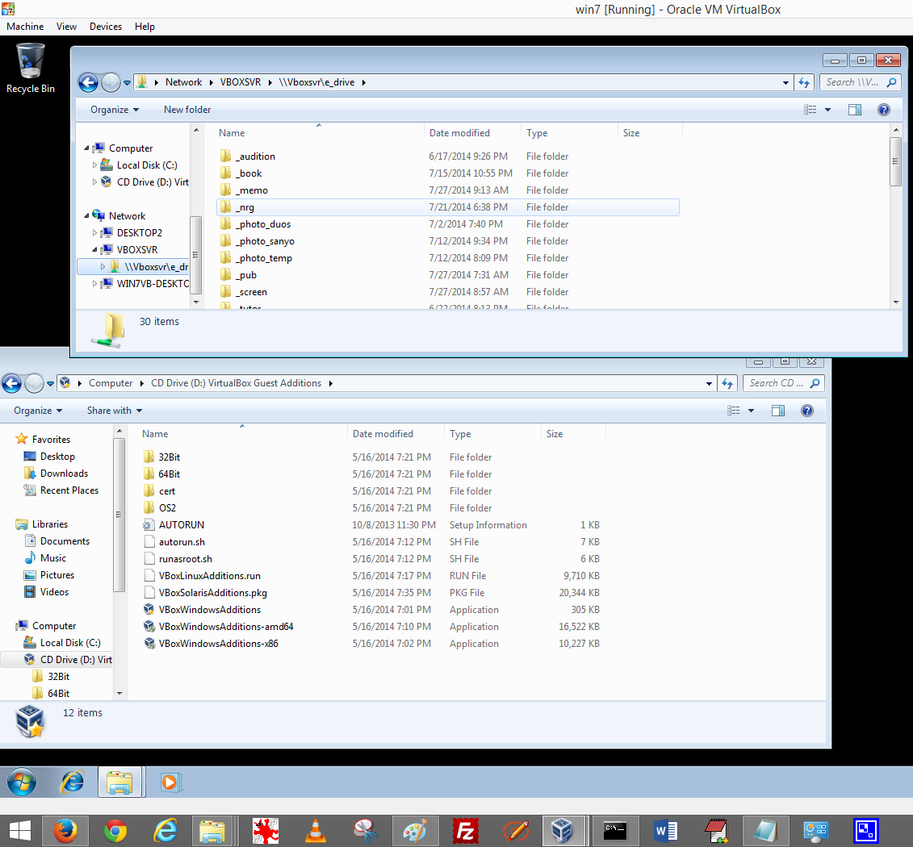Open Firefox on the host taskbar

(65, 831)
